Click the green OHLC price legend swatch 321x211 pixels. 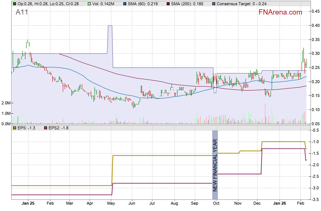(14, 4)
